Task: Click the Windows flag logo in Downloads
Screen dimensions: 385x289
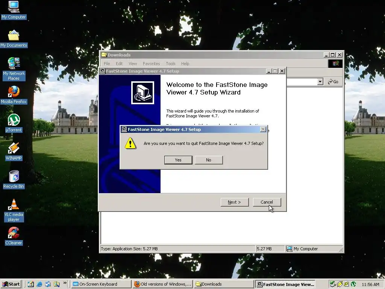Action: (335, 64)
